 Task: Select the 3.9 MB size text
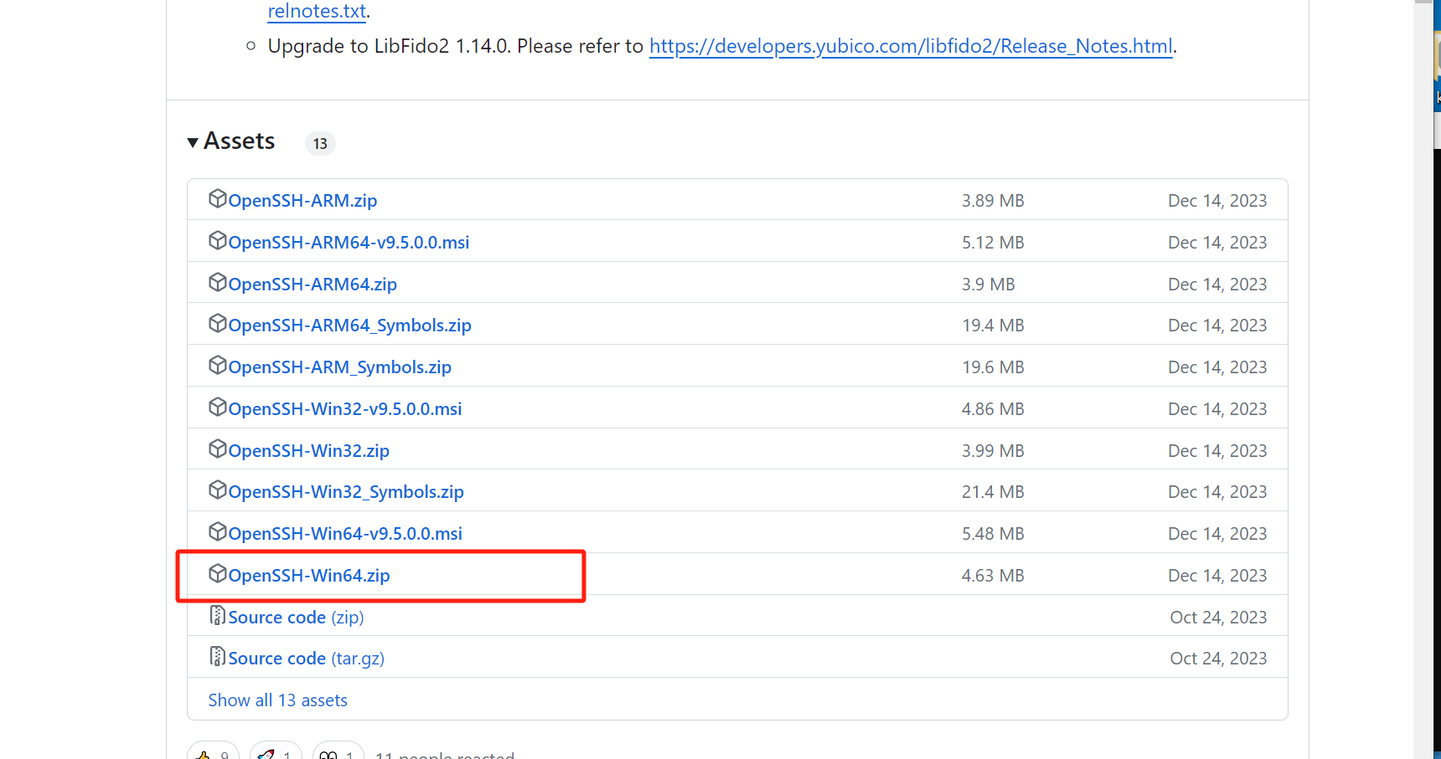(989, 285)
